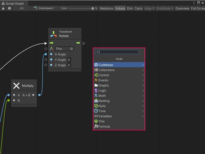
Task: Click the Overview button
Action: click(x=182, y=8)
